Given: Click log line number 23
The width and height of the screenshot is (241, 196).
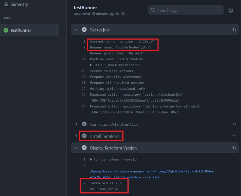Looking at the screenshot, I should [x=83, y=94].
